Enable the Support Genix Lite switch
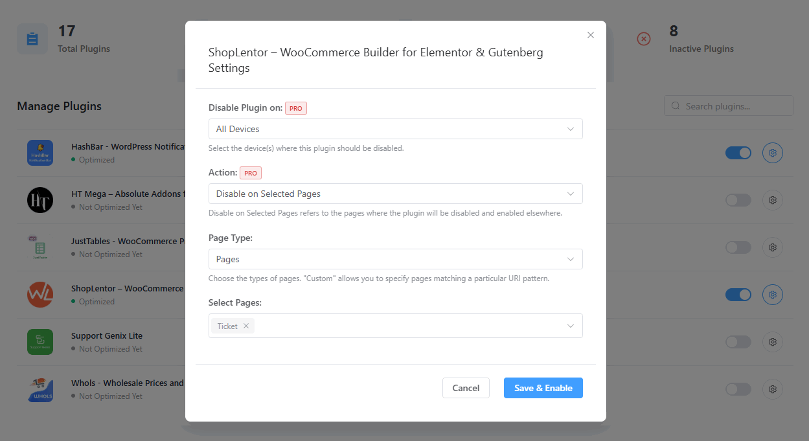The height and width of the screenshot is (441, 809). tap(738, 342)
